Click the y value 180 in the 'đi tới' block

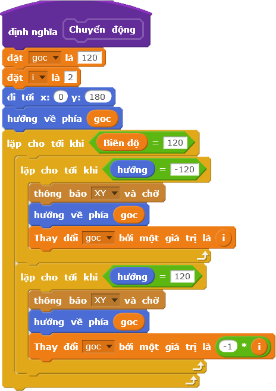98,97
